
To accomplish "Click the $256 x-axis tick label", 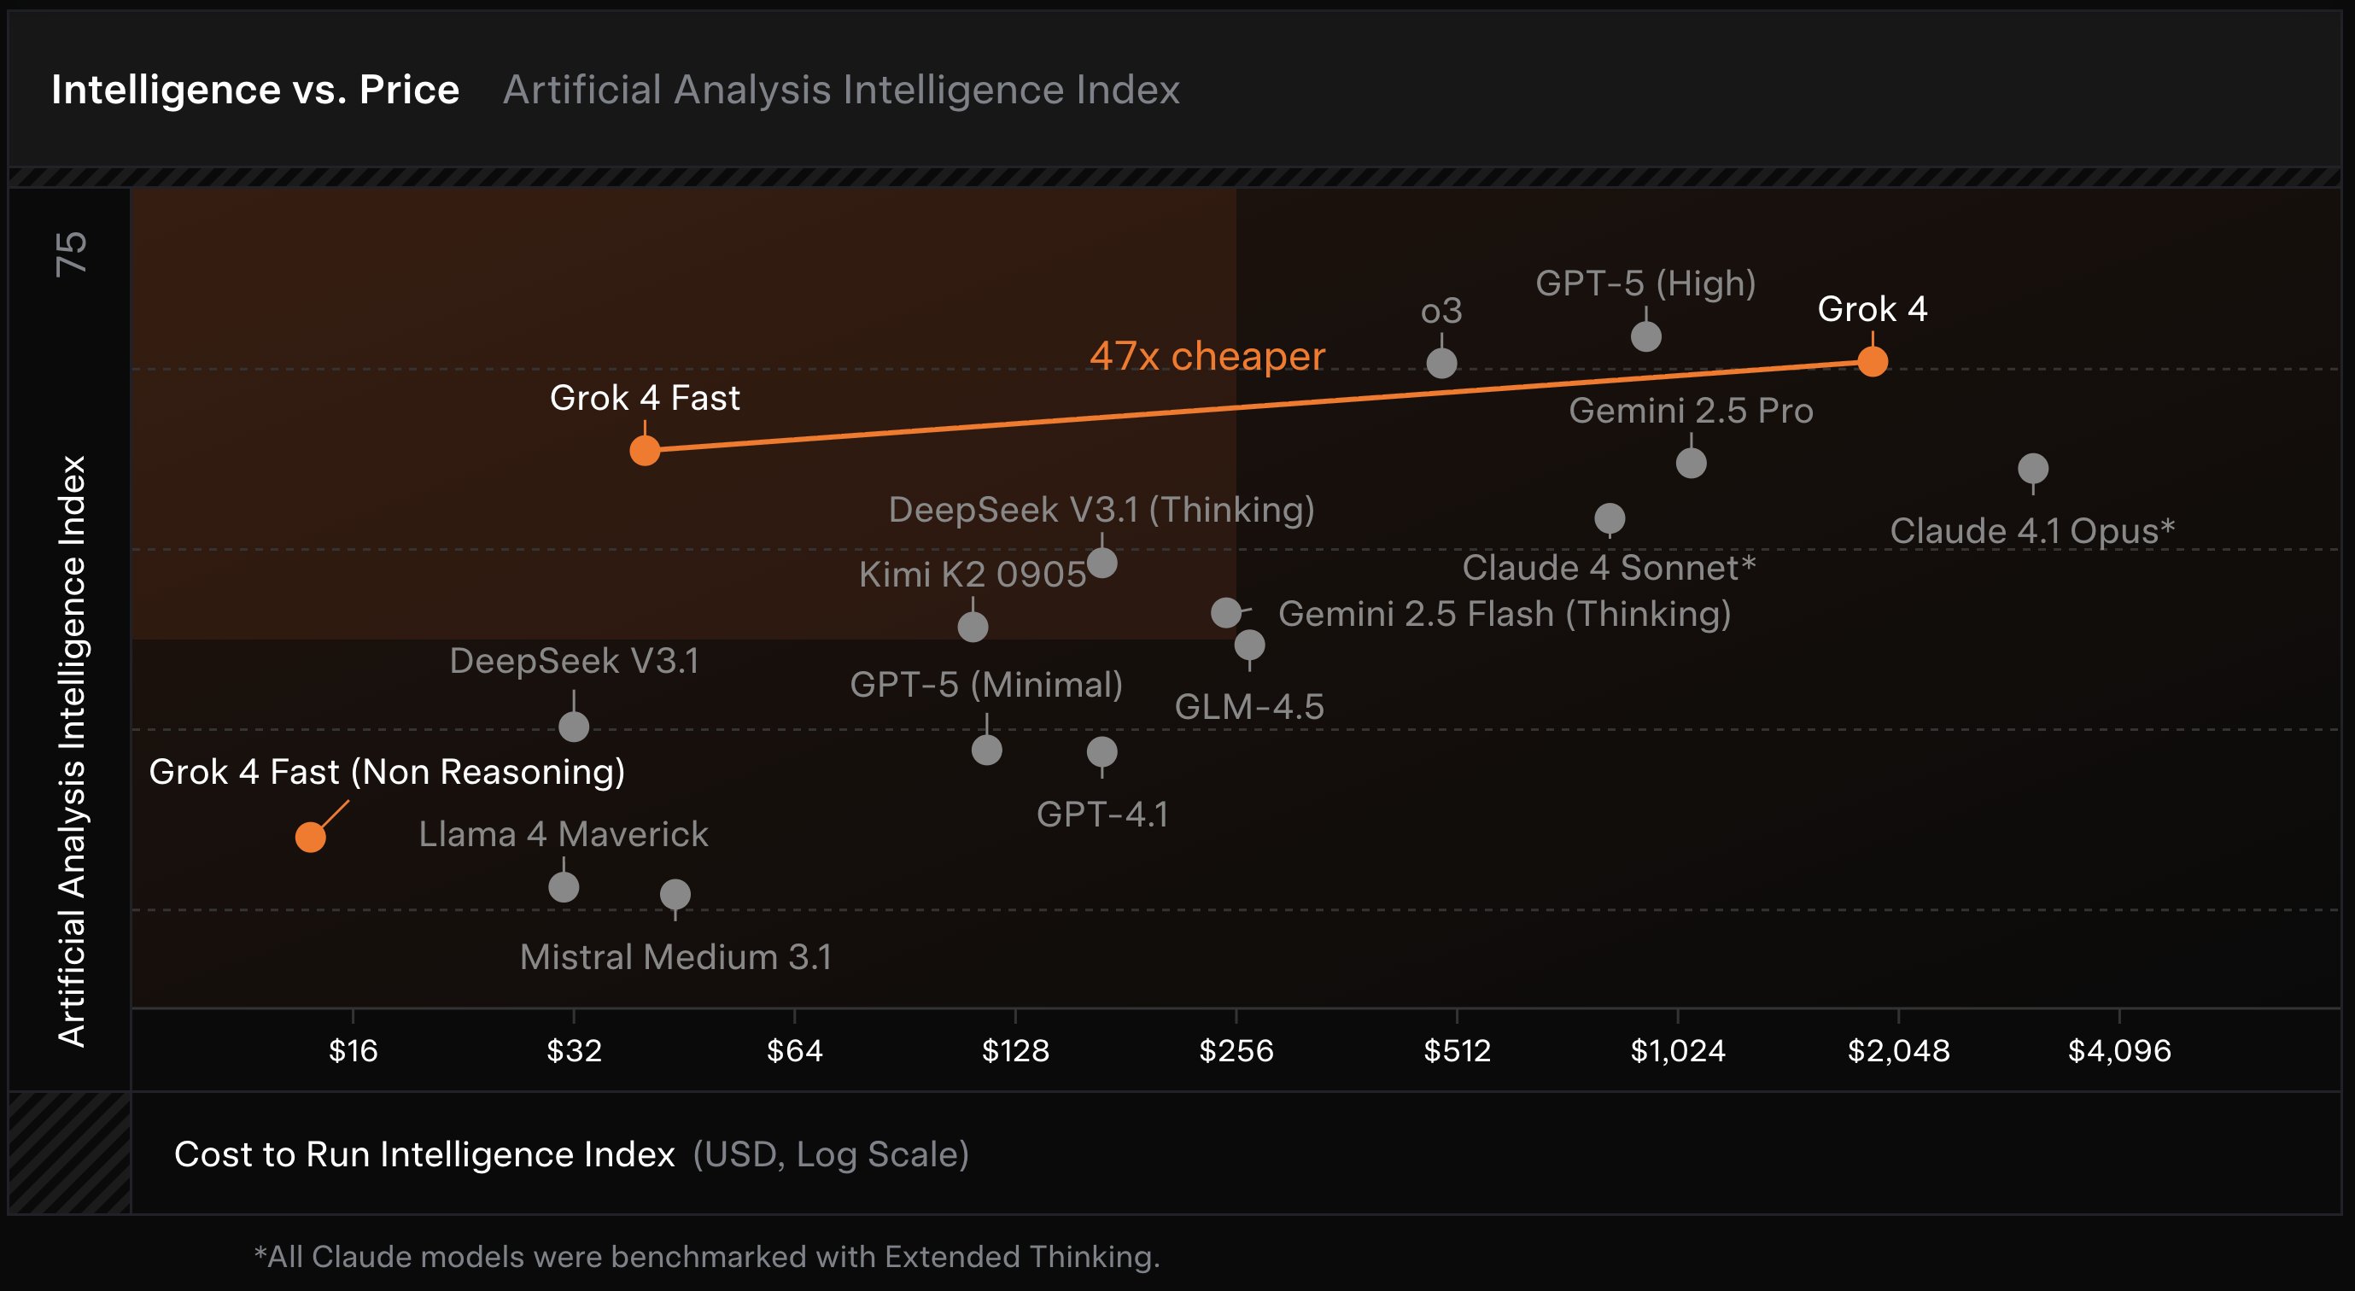I will (1236, 1050).
